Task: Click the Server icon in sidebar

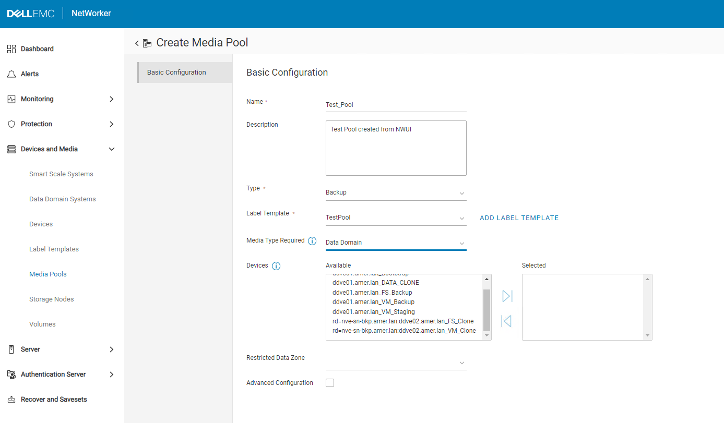Action: pyautogui.click(x=11, y=349)
